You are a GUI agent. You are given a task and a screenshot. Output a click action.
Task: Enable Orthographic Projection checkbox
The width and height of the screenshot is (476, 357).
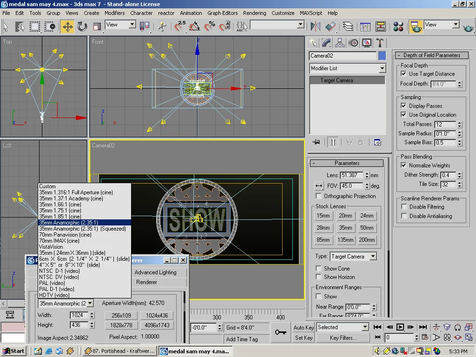(x=318, y=196)
